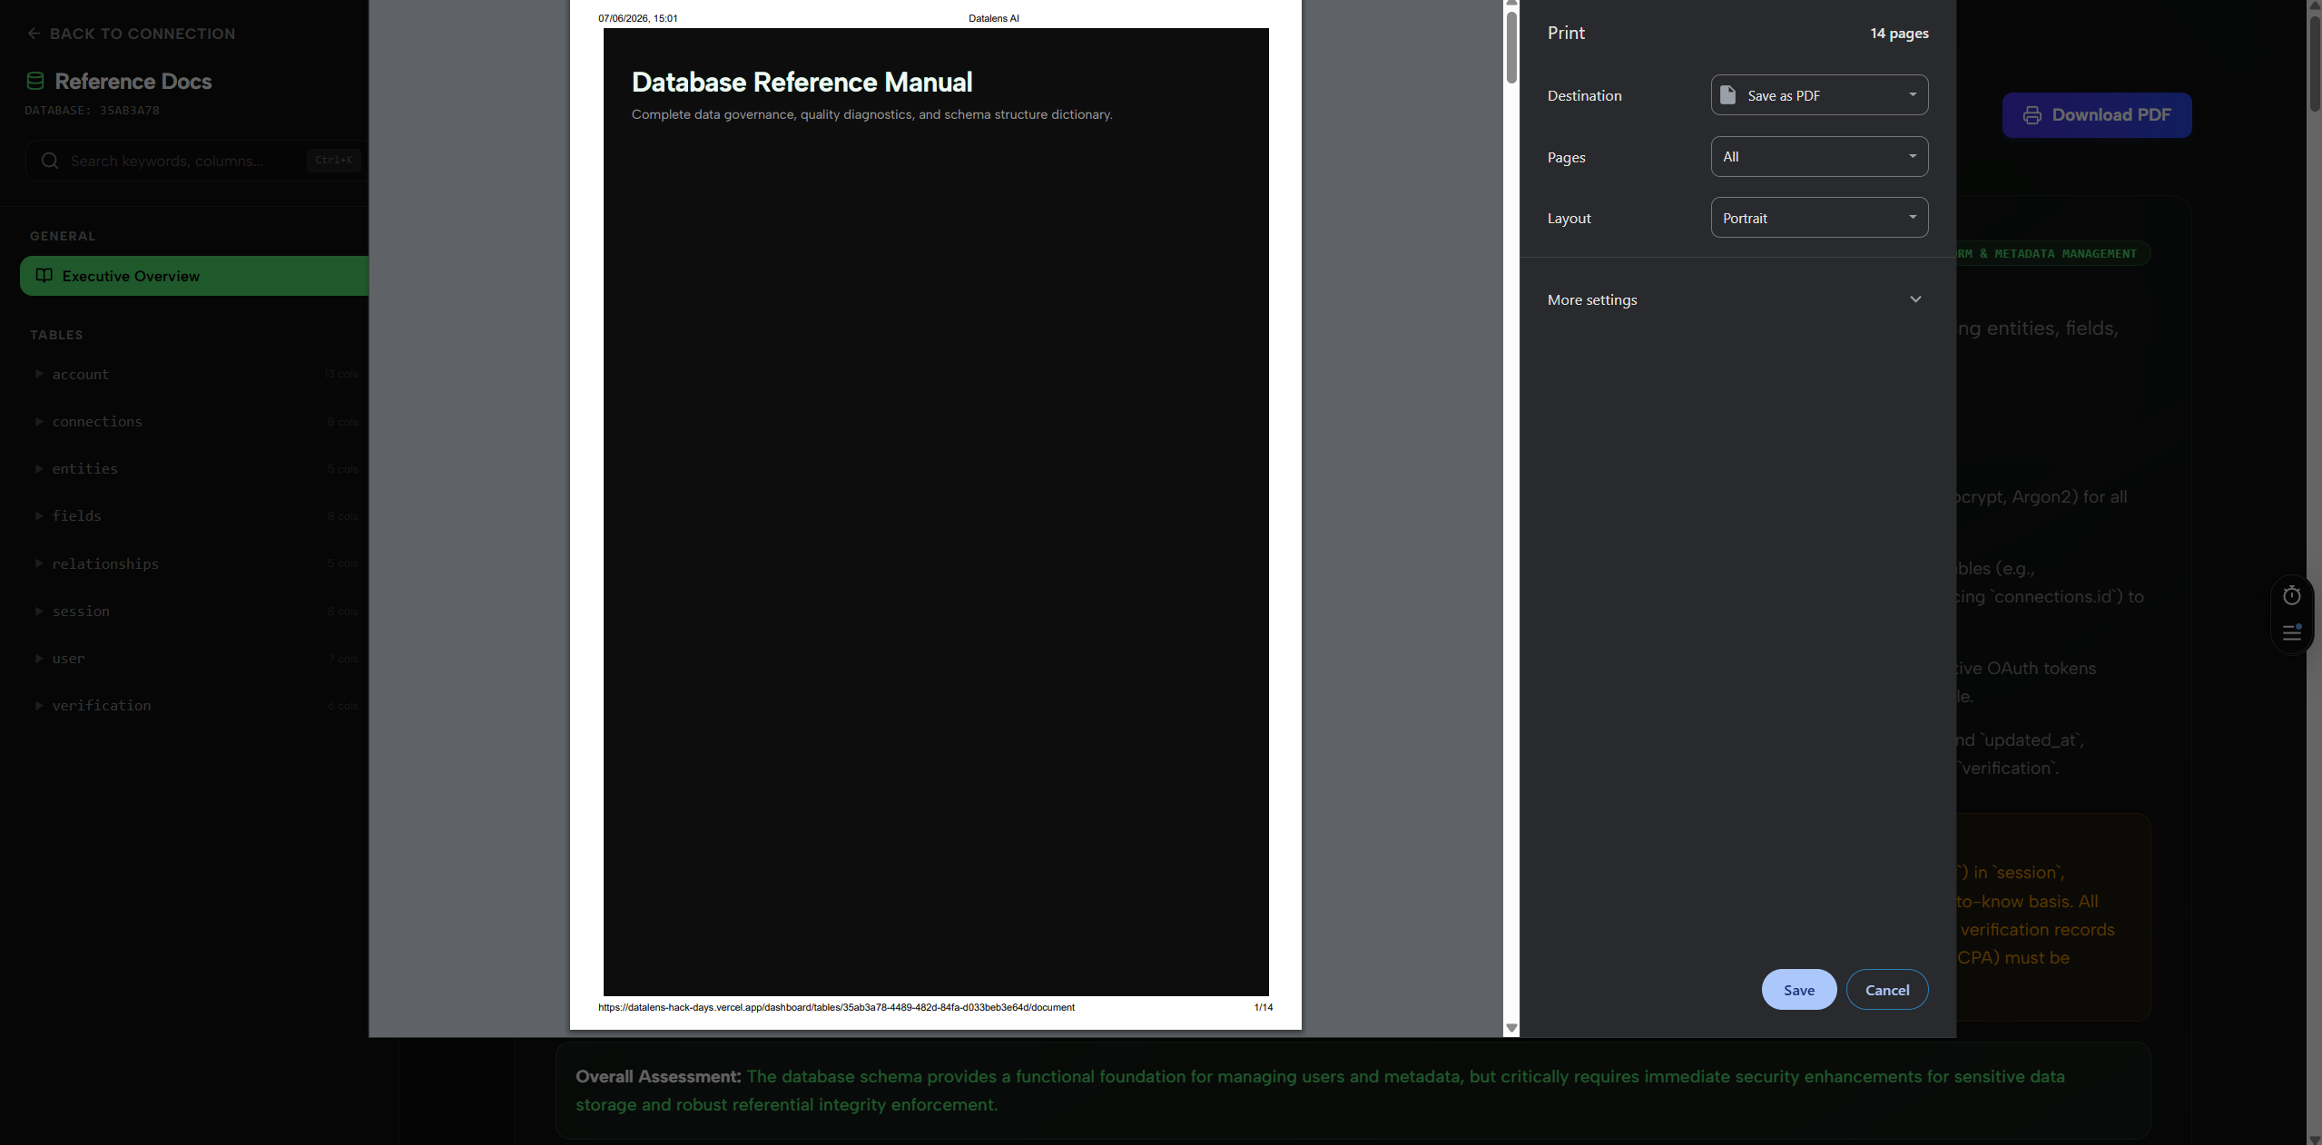Click the Download PDF button

[x=2096, y=115]
